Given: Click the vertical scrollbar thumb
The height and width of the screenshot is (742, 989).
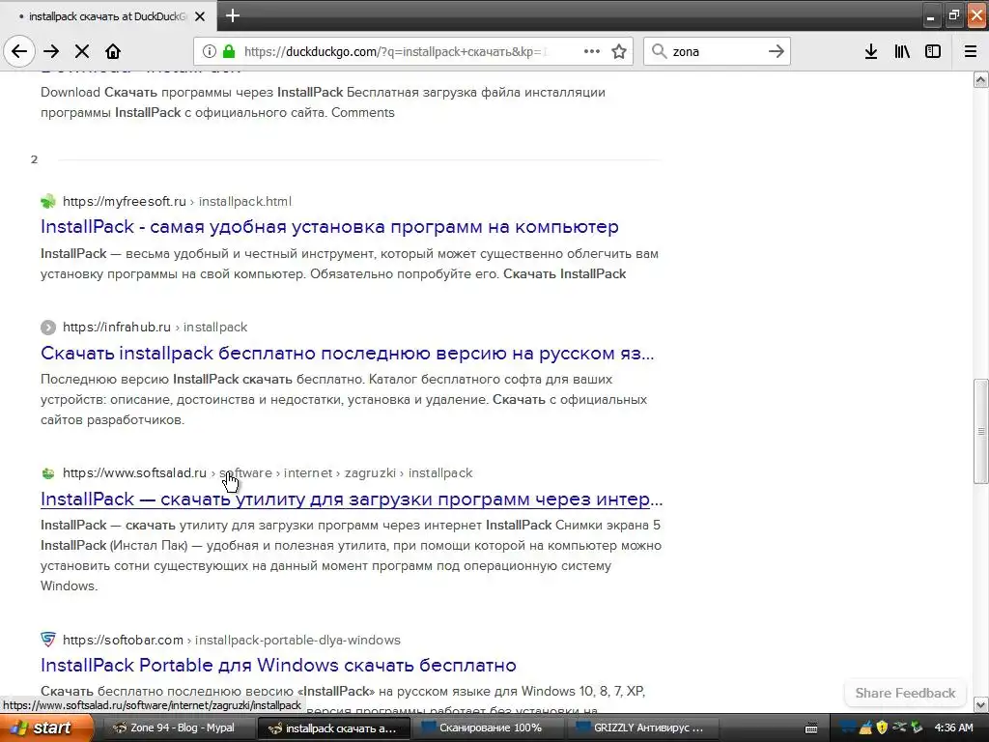Looking at the screenshot, I should point(980,432).
